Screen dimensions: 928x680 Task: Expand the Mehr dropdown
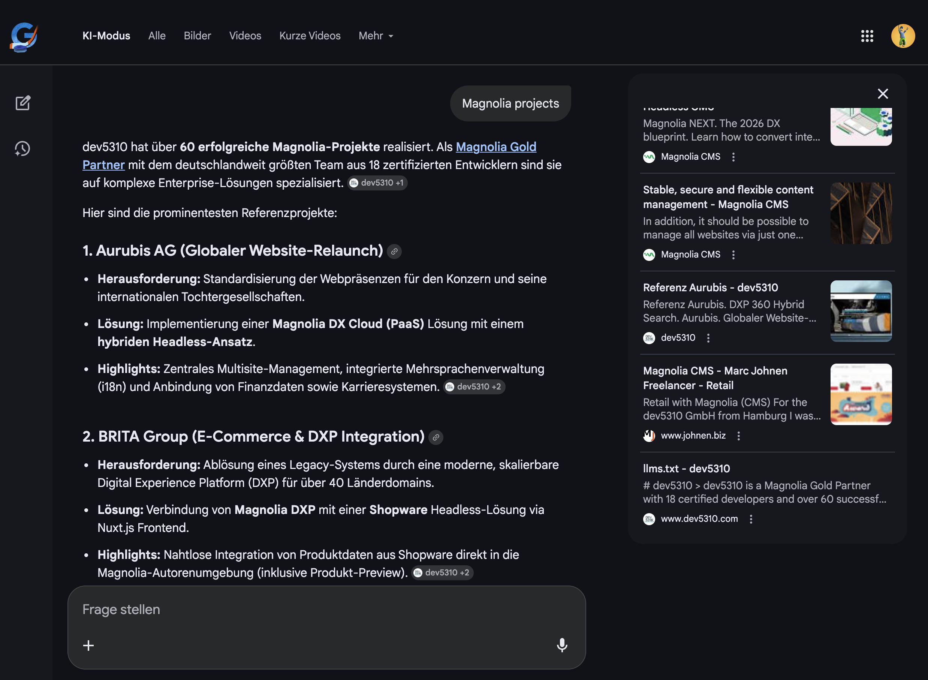tap(376, 36)
